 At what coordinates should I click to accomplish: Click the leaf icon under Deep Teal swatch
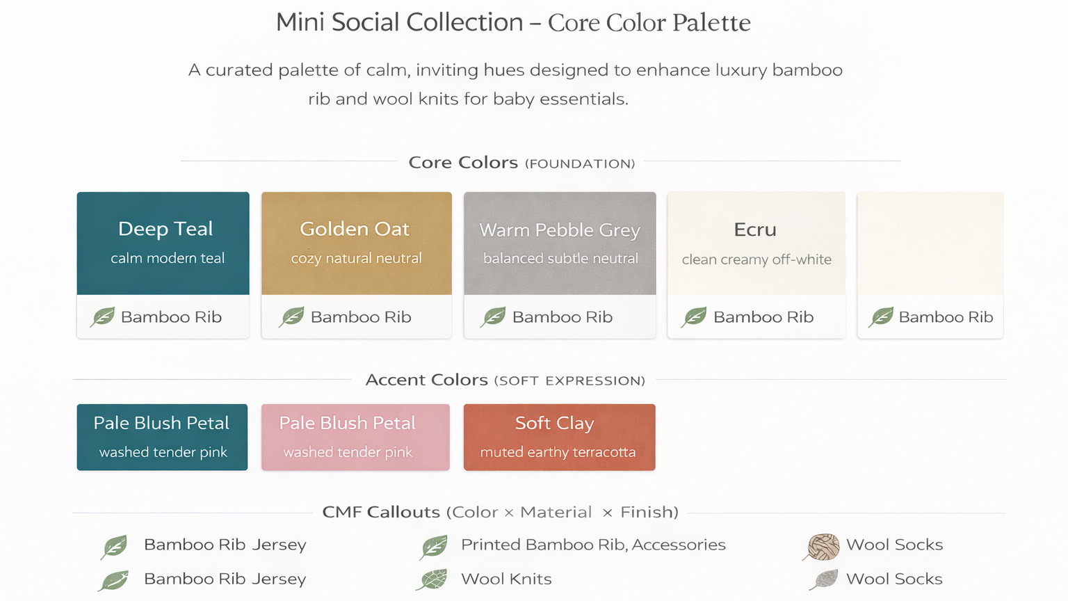(103, 317)
